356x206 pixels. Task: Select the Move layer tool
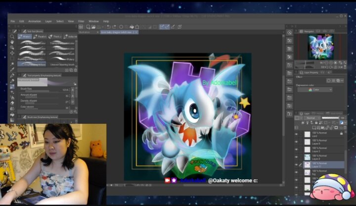[x=12, y=53]
